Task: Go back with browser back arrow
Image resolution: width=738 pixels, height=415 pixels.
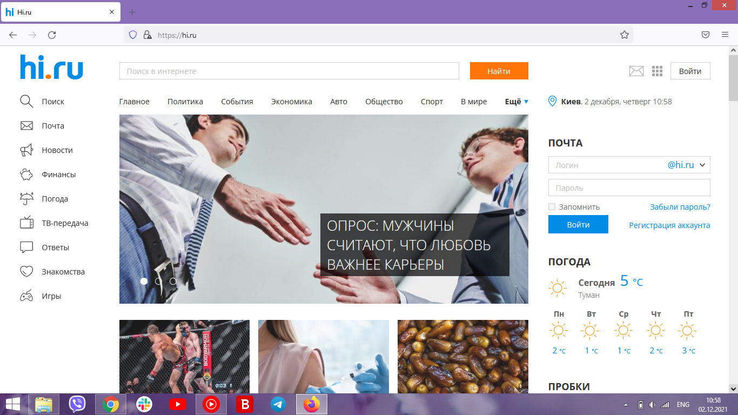Action: pos(13,35)
